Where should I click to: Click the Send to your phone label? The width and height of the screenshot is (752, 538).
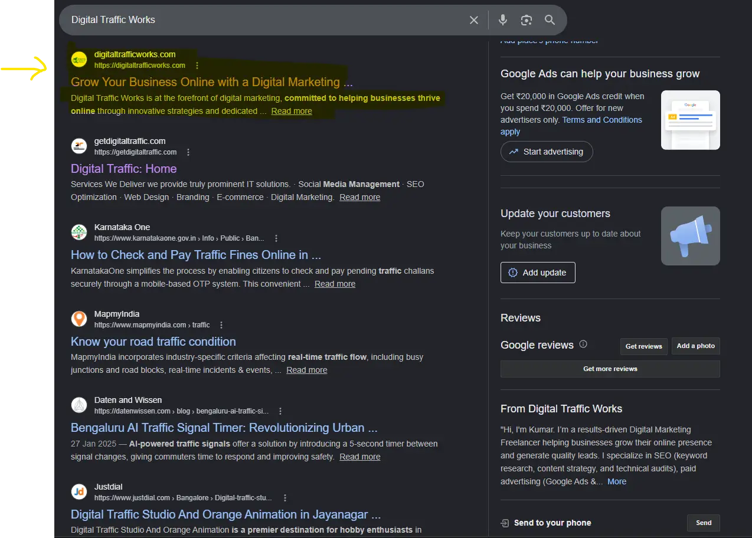click(x=552, y=523)
